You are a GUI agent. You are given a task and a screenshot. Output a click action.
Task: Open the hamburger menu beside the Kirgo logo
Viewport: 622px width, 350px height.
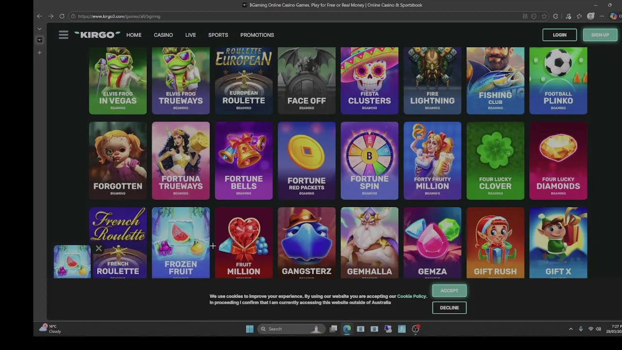(x=64, y=35)
